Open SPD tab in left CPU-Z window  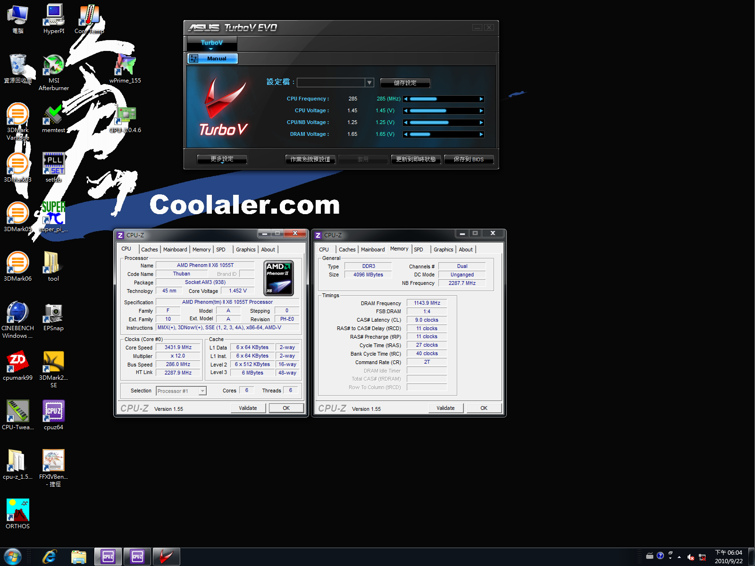tap(221, 250)
